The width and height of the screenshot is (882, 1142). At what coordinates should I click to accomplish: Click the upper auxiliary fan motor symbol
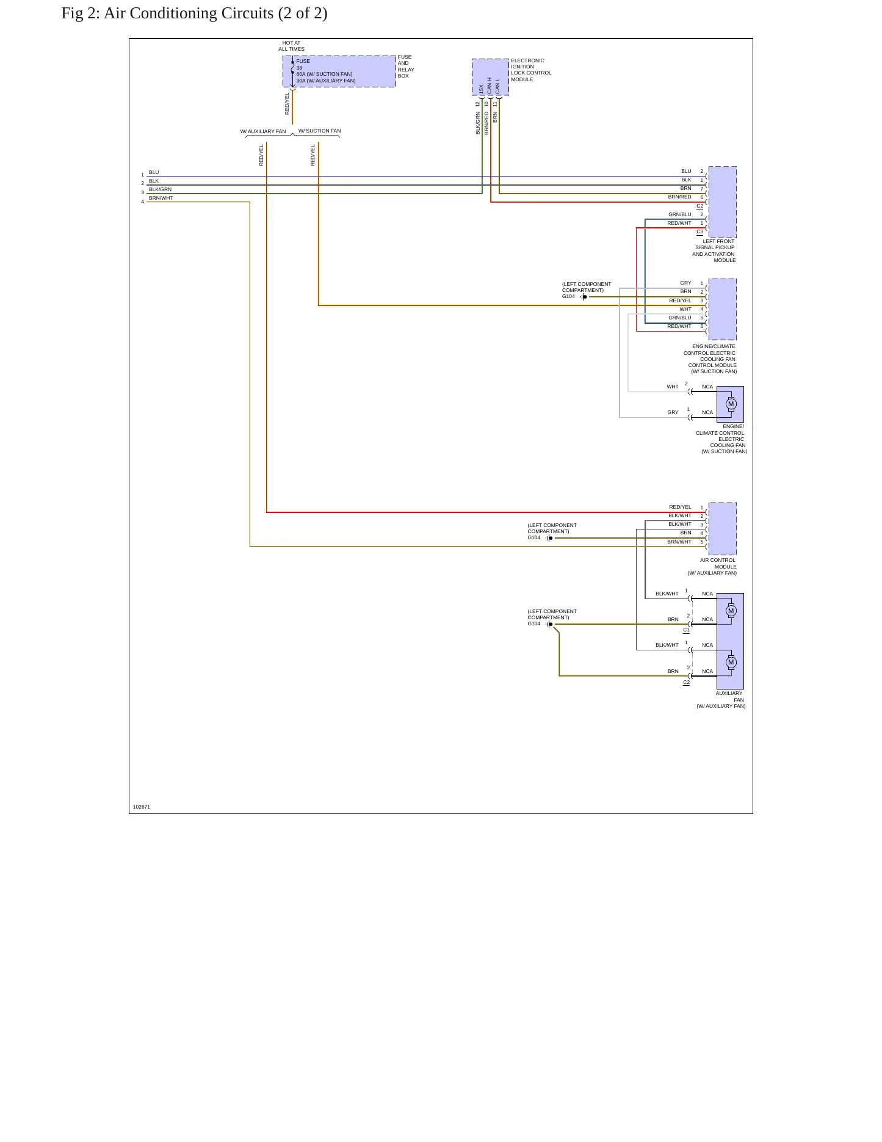coord(731,611)
